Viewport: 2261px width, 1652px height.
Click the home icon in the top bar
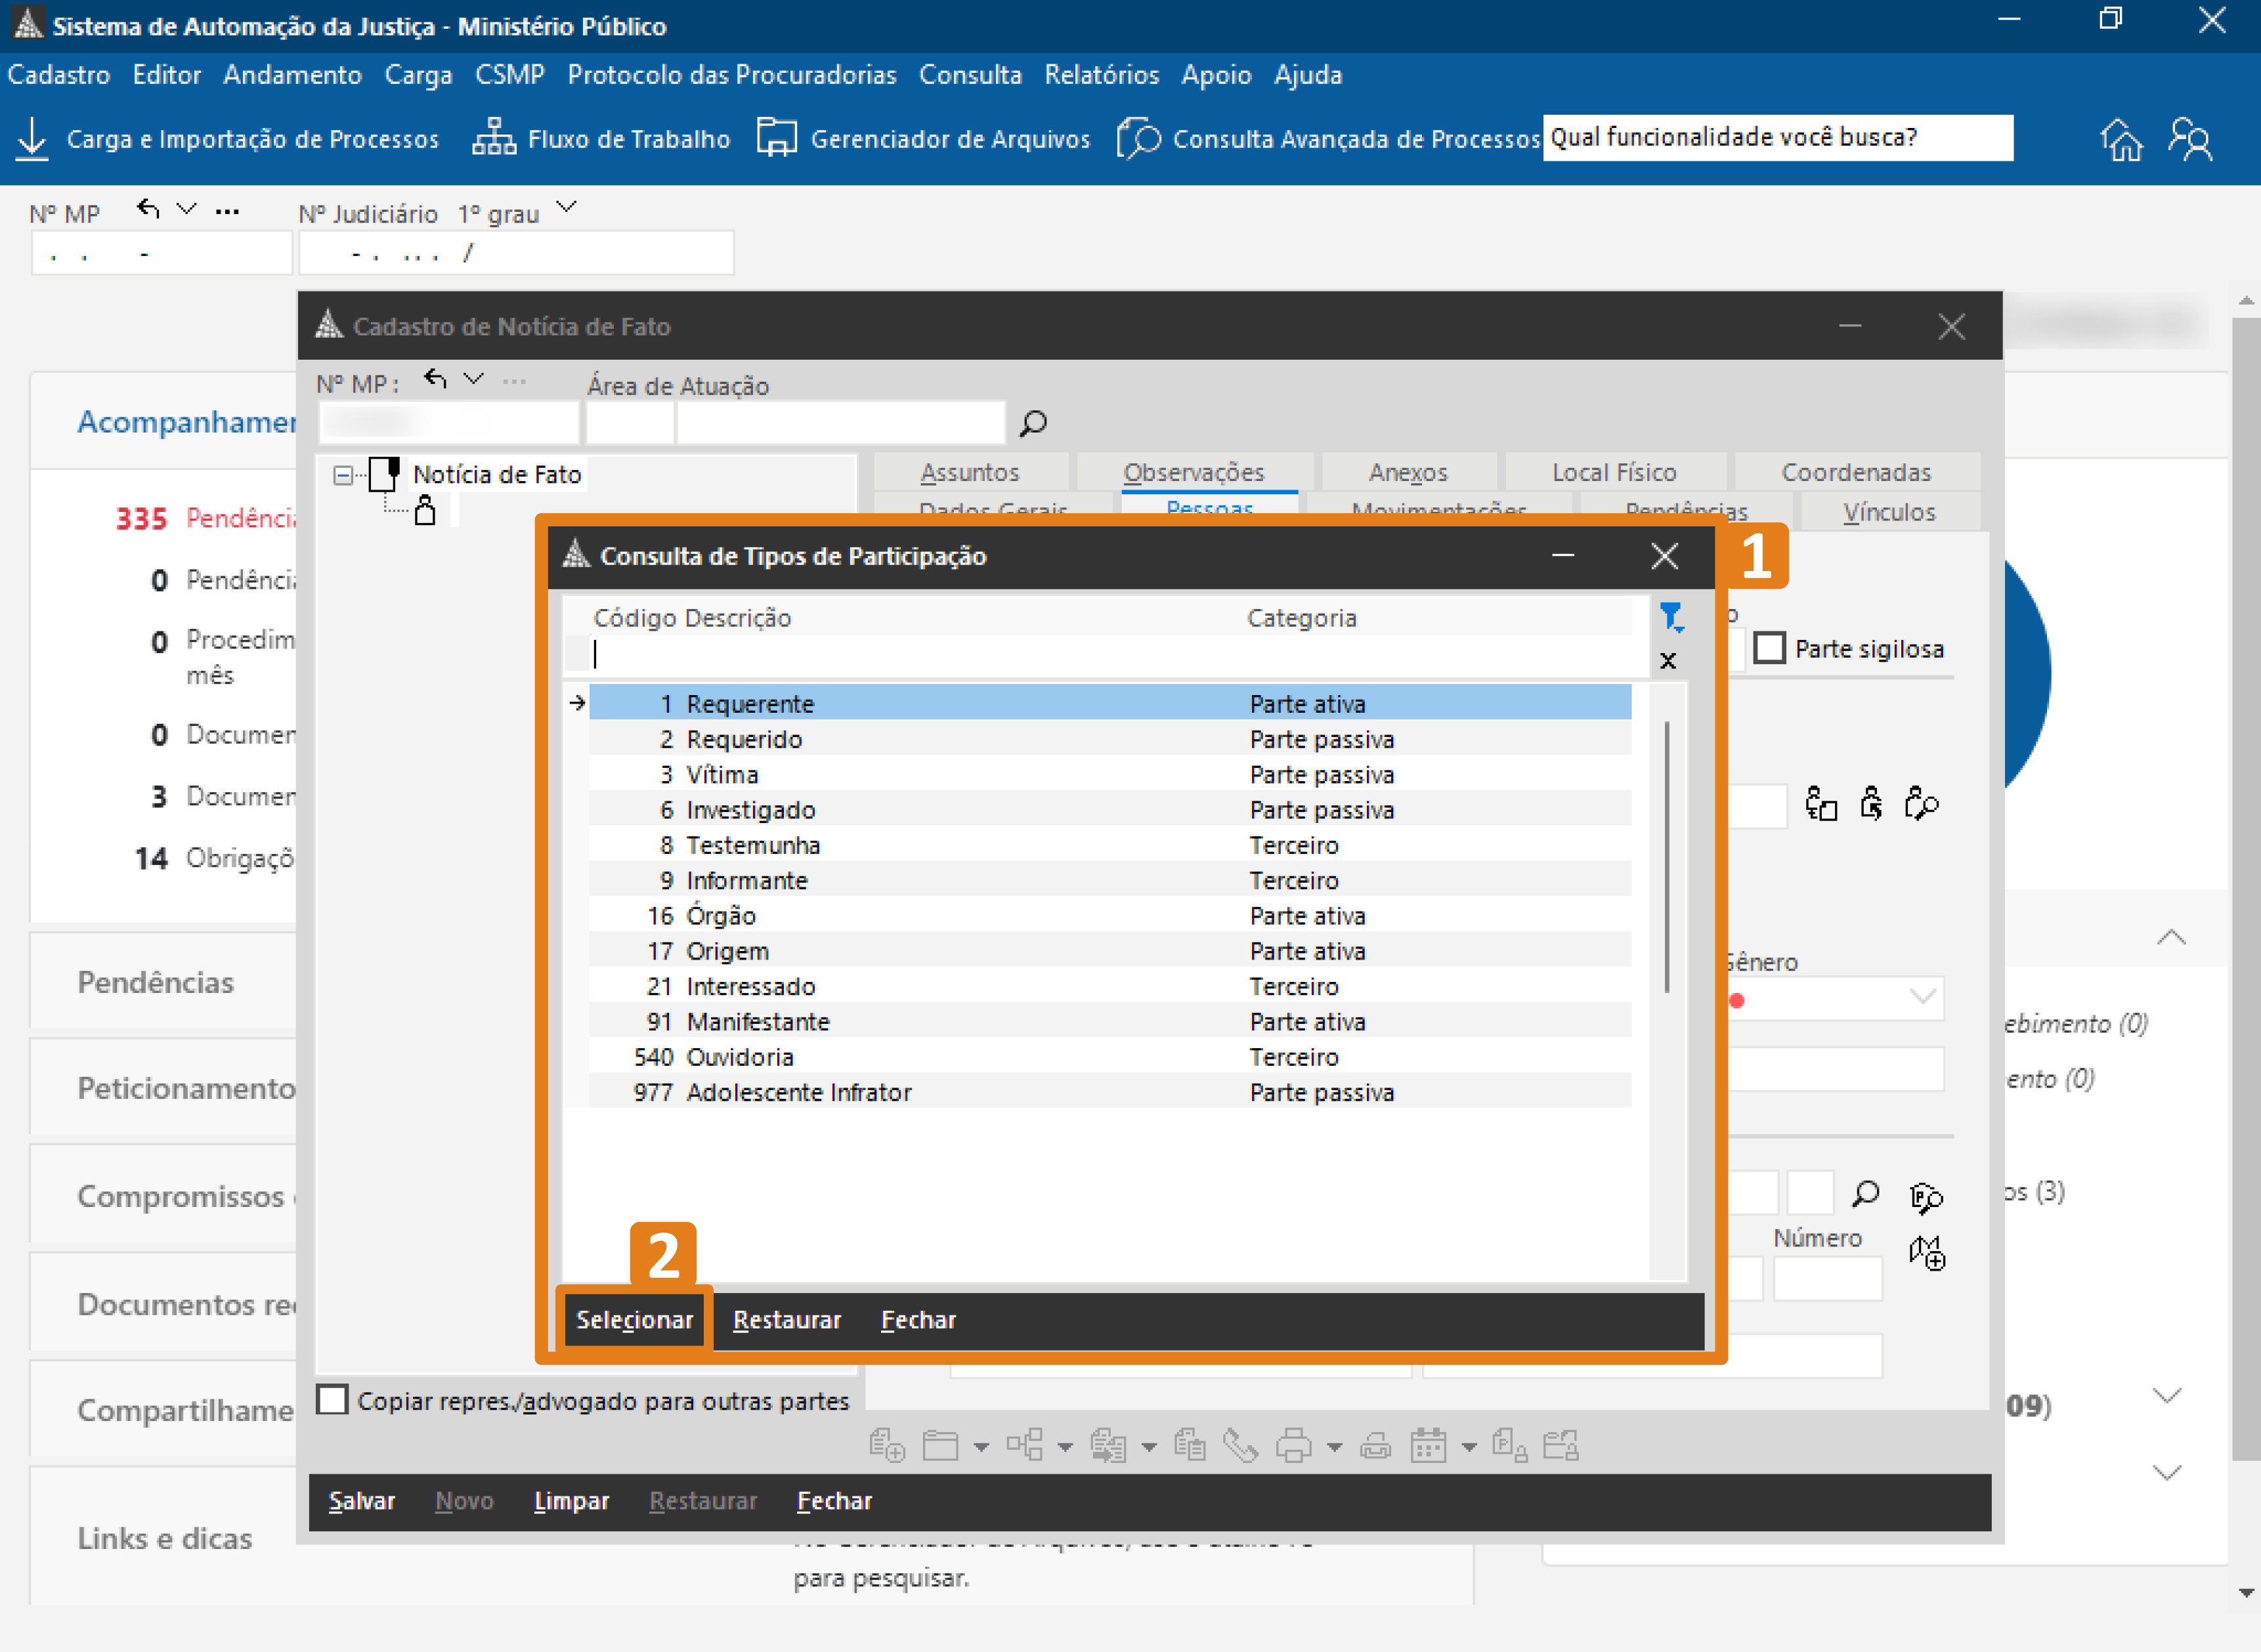[2121, 139]
